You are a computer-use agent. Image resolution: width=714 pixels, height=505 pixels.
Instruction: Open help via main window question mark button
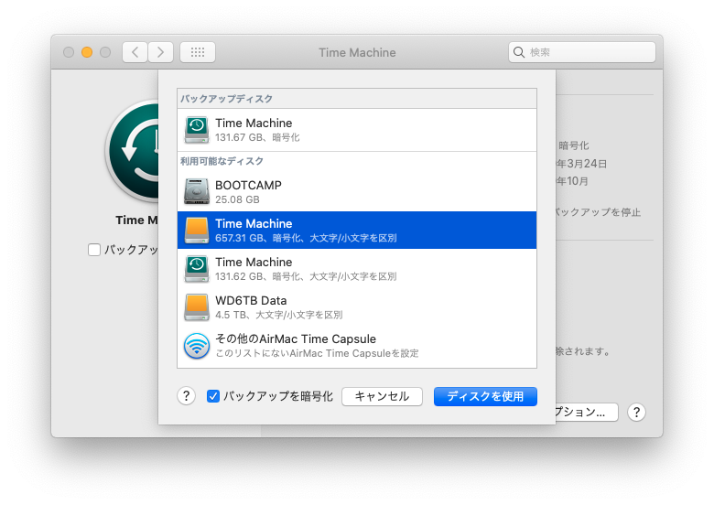coord(636,413)
